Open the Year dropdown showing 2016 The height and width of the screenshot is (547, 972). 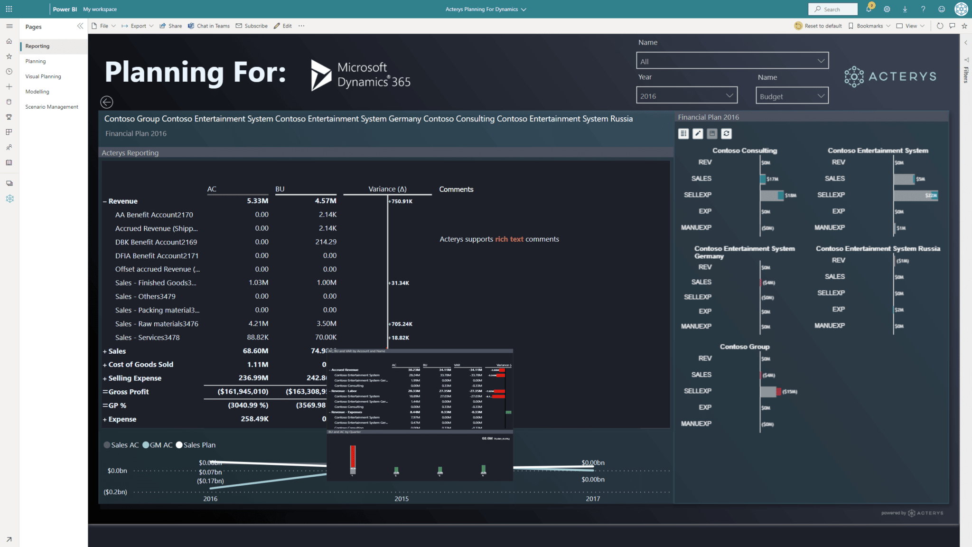[687, 95]
